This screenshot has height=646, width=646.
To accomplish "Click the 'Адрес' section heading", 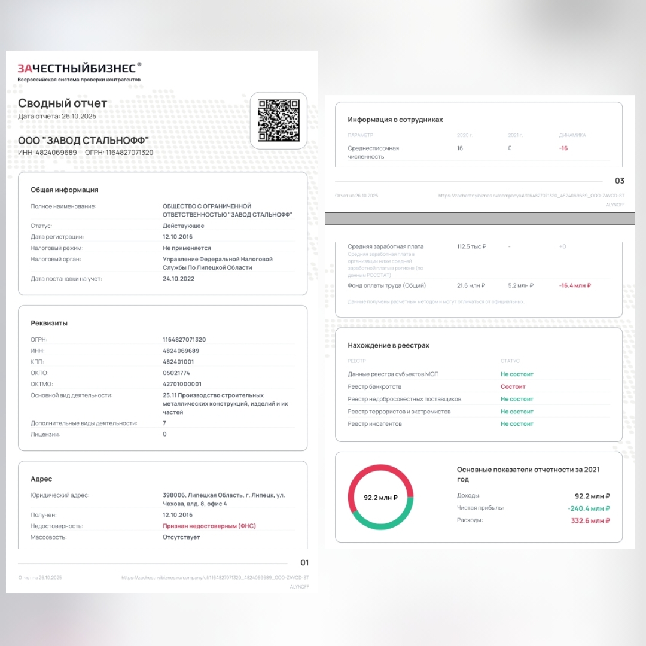I will point(41,479).
